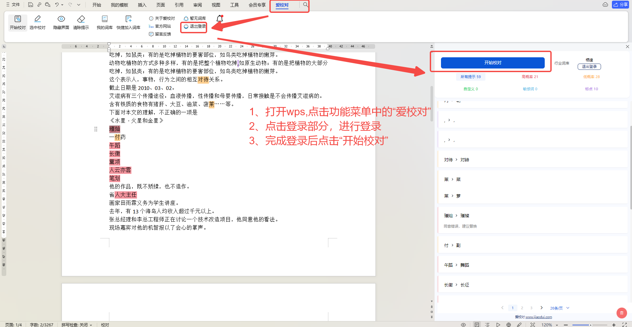Screen dimensions: 632x327
Task: Open the 20条/页 page size dropdown
Action: coord(560,308)
